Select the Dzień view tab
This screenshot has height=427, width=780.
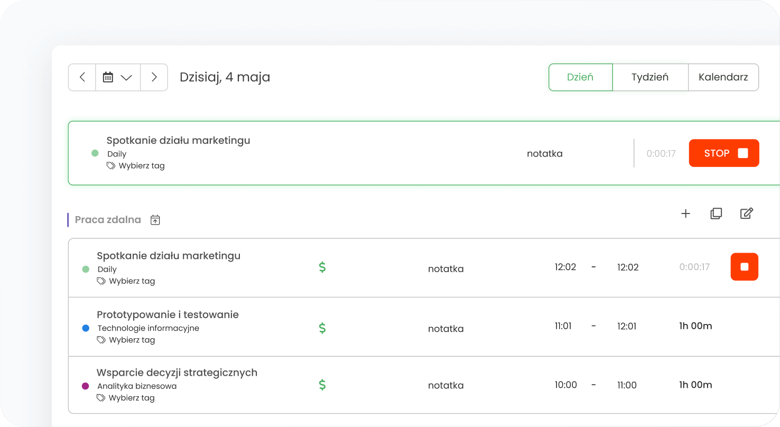tap(580, 77)
